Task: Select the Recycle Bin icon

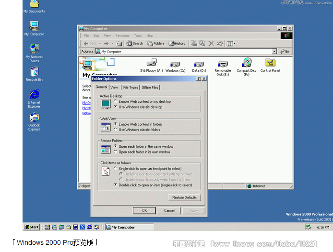Action: coord(34,74)
